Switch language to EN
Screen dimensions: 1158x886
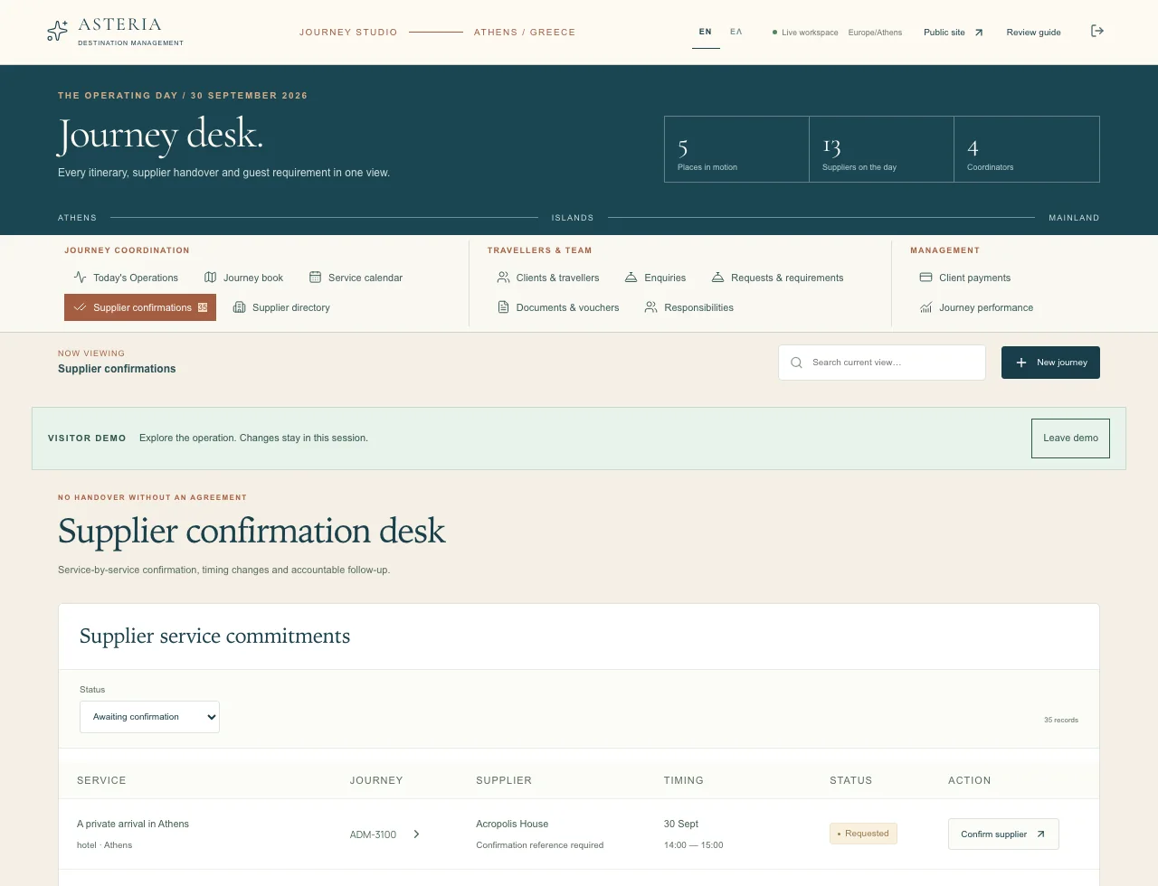point(706,32)
